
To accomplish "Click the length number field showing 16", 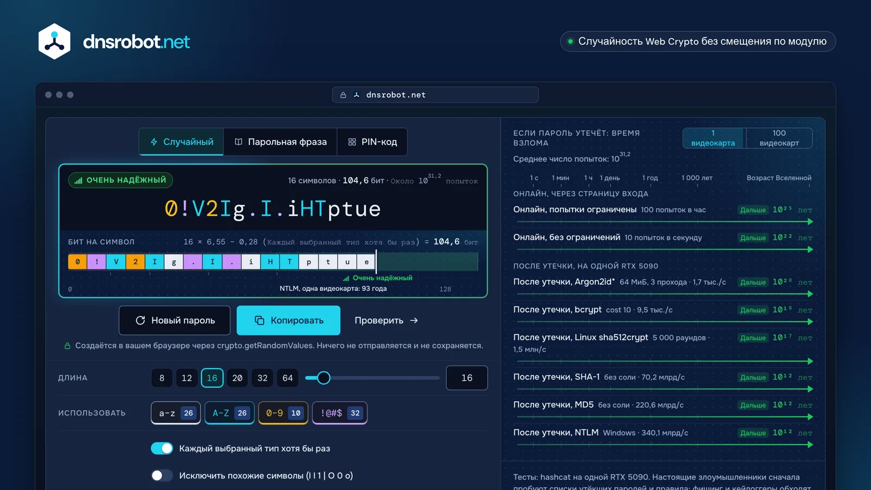I will (x=467, y=378).
